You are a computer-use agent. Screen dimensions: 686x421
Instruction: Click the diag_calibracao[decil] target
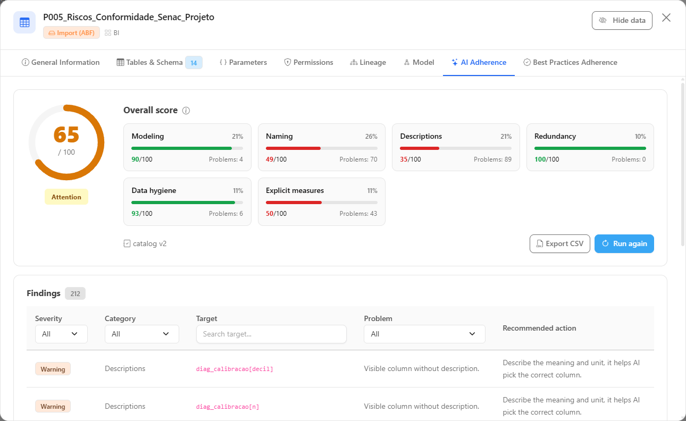(x=235, y=369)
